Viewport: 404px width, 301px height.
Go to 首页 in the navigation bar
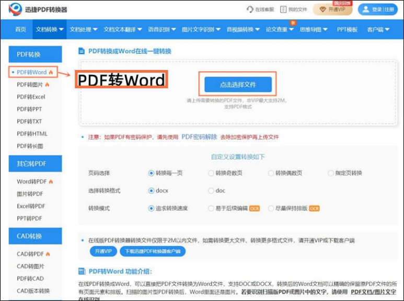pos(20,30)
